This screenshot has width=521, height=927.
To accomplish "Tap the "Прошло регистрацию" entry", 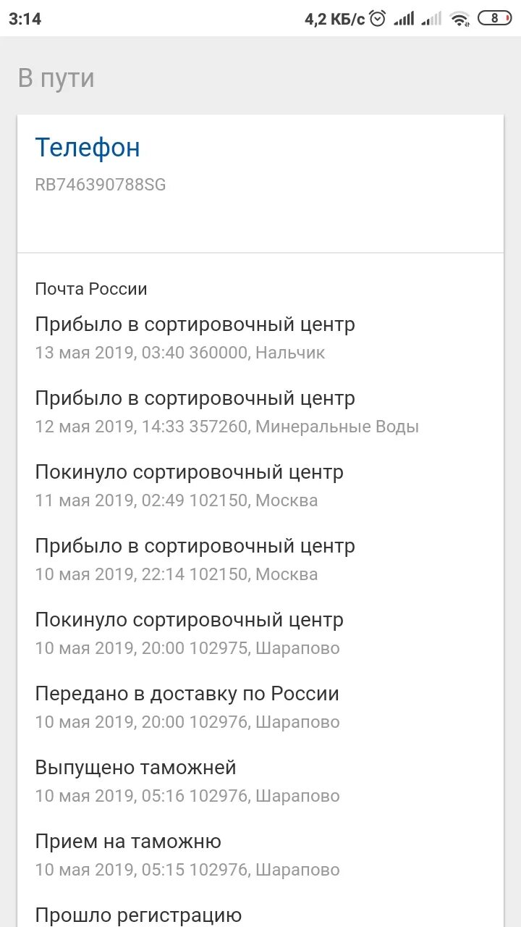I will 138,915.
